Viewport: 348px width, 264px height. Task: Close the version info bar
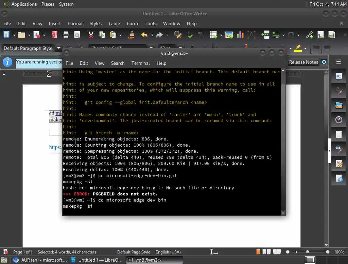click(x=324, y=62)
